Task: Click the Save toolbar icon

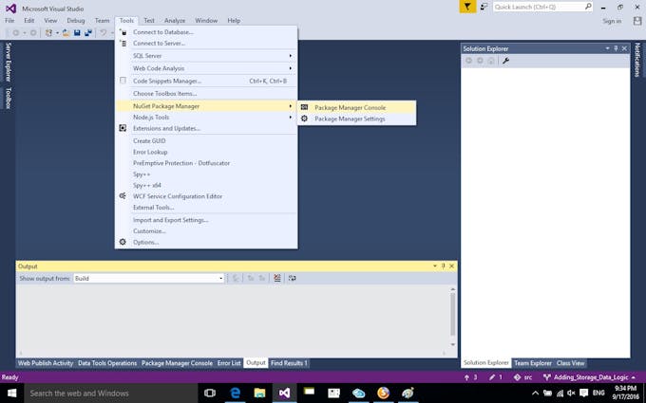Action: (x=77, y=33)
